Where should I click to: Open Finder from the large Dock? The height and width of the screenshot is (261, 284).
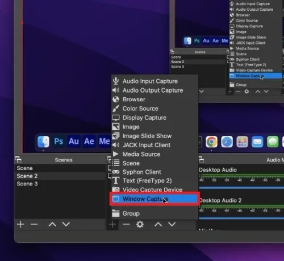tap(43, 142)
